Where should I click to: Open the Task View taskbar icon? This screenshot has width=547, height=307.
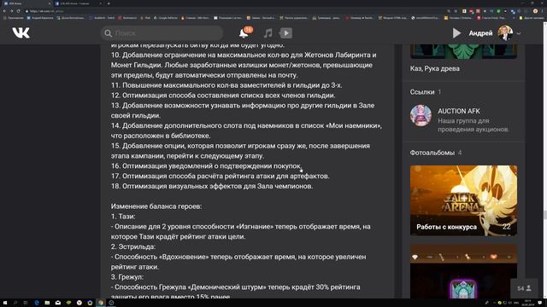(26, 303)
